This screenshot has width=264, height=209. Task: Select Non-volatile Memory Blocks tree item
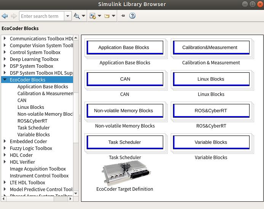[x=45, y=114]
